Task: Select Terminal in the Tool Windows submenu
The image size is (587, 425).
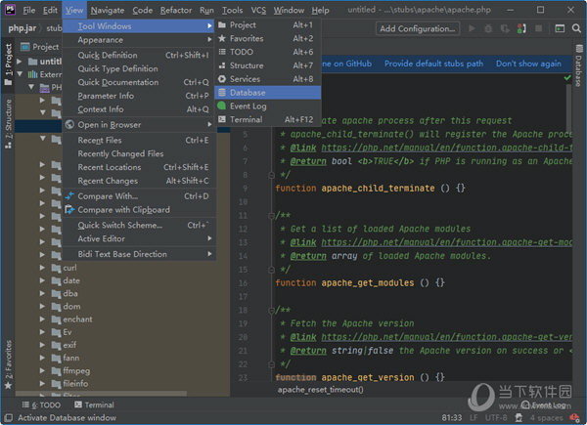Action: (x=268, y=119)
